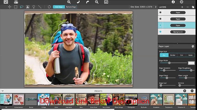Viewport: 197px width, 110px height.
Task: Toggle visibility of first Paper layer
Action: (160, 12)
